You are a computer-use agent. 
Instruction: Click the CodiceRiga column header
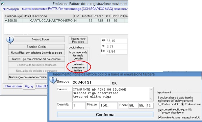(14, 16)
